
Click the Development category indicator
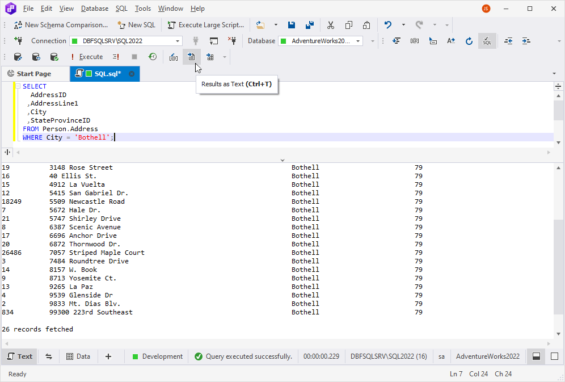pyautogui.click(x=158, y=356)
